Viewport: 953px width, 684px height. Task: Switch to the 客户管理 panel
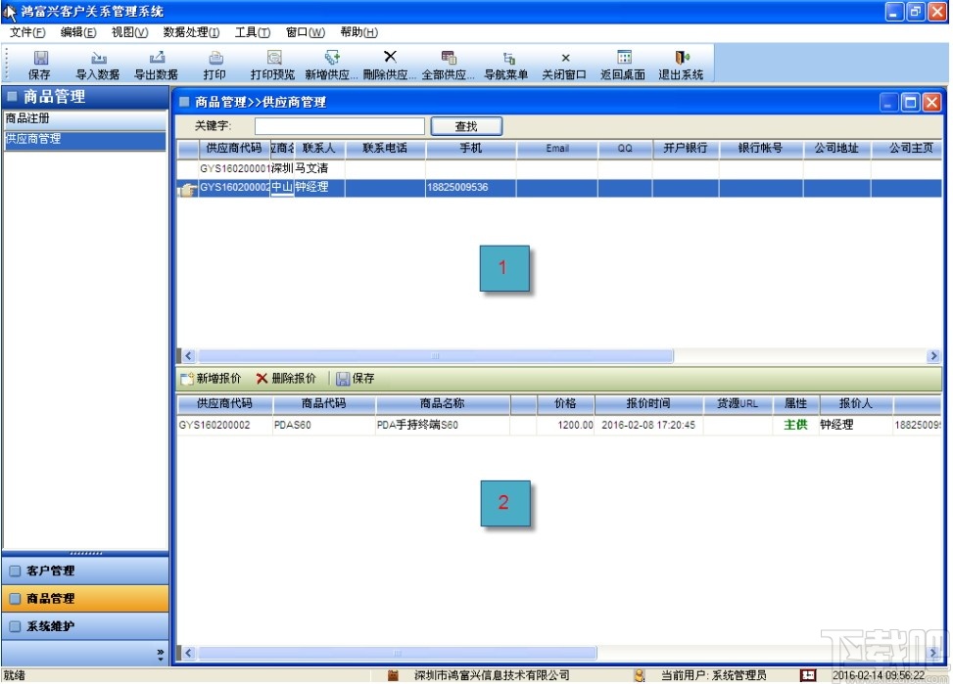click(x=85, y=571)
